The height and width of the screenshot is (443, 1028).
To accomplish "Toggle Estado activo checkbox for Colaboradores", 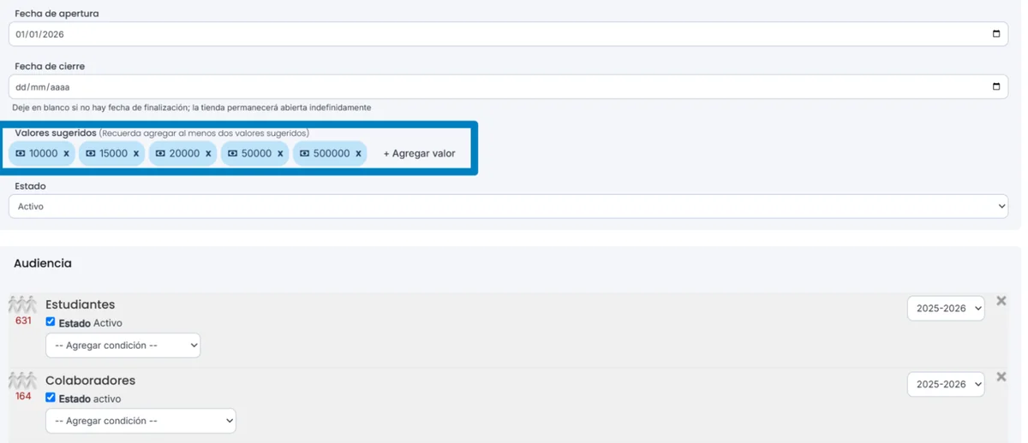I will click(51, 398).
